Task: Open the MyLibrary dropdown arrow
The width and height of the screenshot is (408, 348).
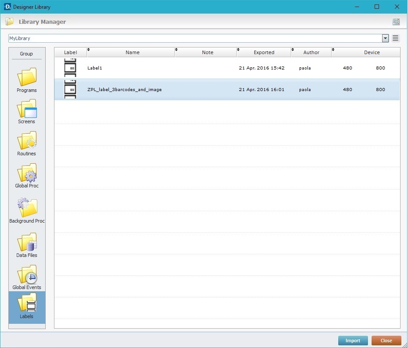Action: [x=385, y=38]
